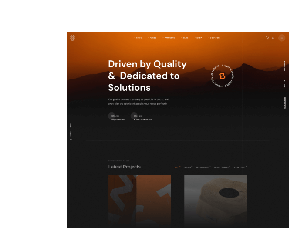The width and height of the screenshot is (304, 247).
Task: Click the Mail Us round icon
Action: point(112,116)
